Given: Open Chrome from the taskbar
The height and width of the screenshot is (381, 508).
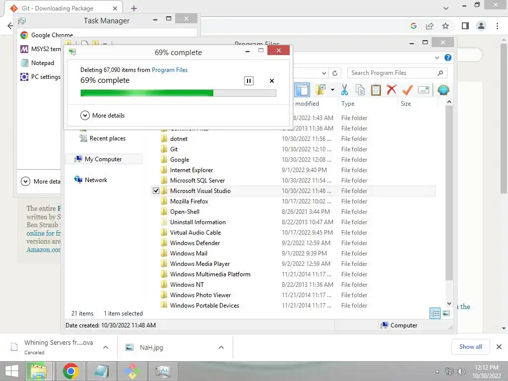Looking at the screenshot, I should (x=70, y=371).
